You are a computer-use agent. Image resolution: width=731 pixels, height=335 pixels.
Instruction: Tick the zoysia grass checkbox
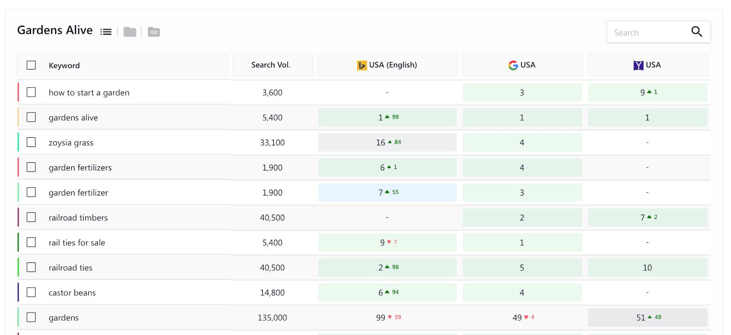(31, 142)
